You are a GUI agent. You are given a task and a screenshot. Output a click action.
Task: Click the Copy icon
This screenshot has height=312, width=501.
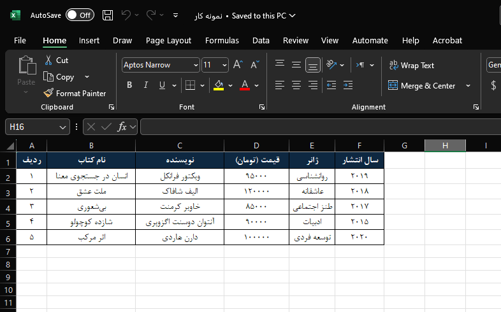pos(48,76)
